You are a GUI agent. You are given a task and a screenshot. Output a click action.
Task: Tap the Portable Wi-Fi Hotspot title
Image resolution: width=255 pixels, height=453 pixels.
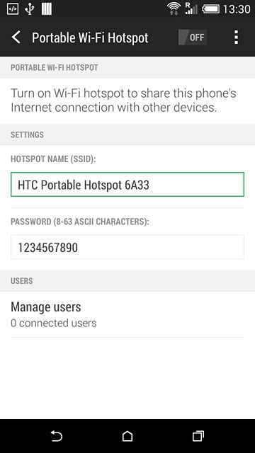pyautogui.click(x=90, y=38)
